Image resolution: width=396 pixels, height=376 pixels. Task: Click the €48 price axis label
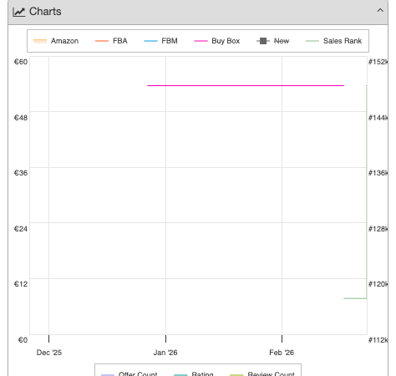[21, 118]
